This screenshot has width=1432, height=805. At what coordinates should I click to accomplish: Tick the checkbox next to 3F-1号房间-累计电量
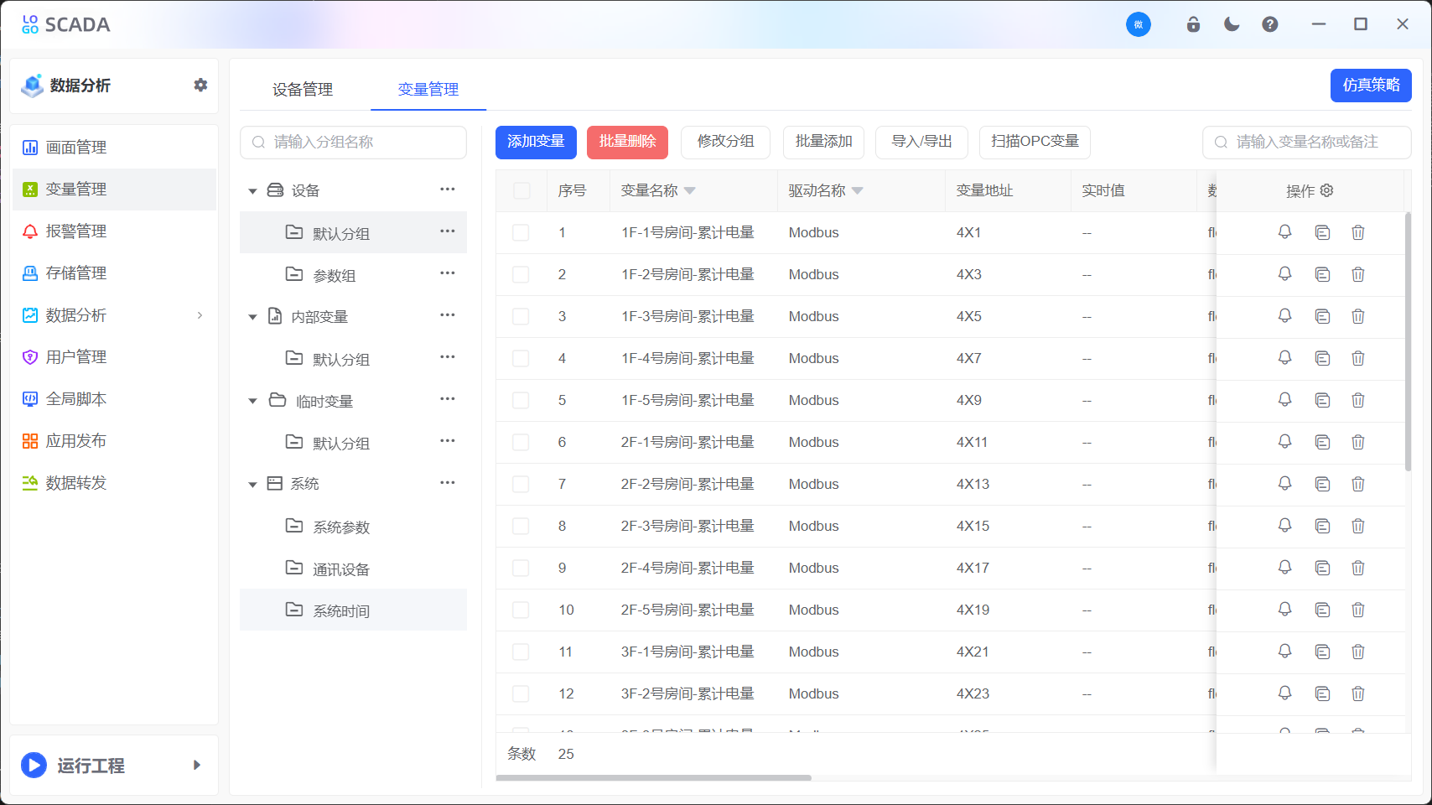pos(521,652)
